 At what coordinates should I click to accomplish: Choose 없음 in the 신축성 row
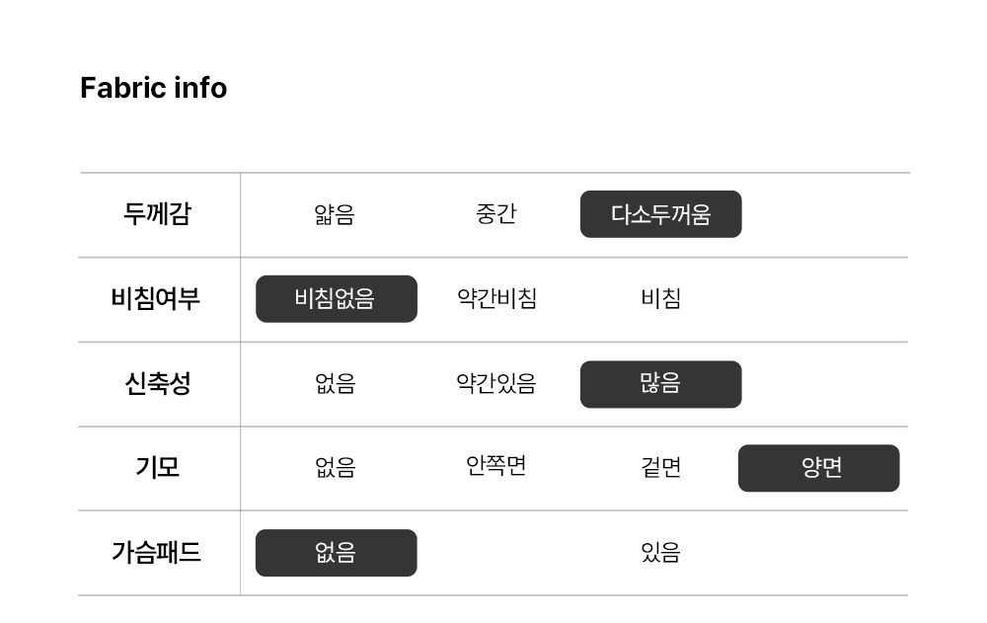pos(335,383)
